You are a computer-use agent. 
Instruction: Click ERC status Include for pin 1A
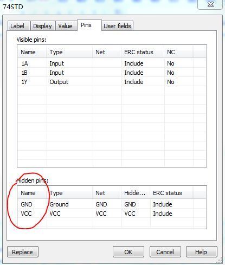point(134,63)
